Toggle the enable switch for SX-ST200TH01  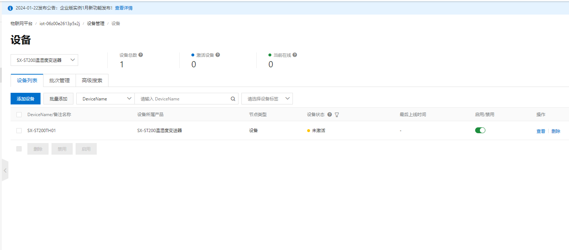pyautogui.click(x=480, y=130)
